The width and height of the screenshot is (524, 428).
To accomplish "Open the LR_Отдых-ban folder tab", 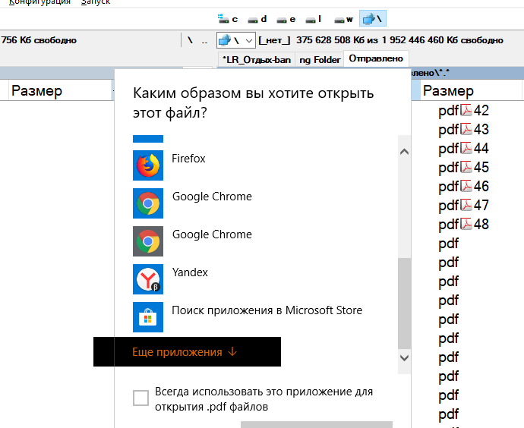I will click(x=257, y=60).
